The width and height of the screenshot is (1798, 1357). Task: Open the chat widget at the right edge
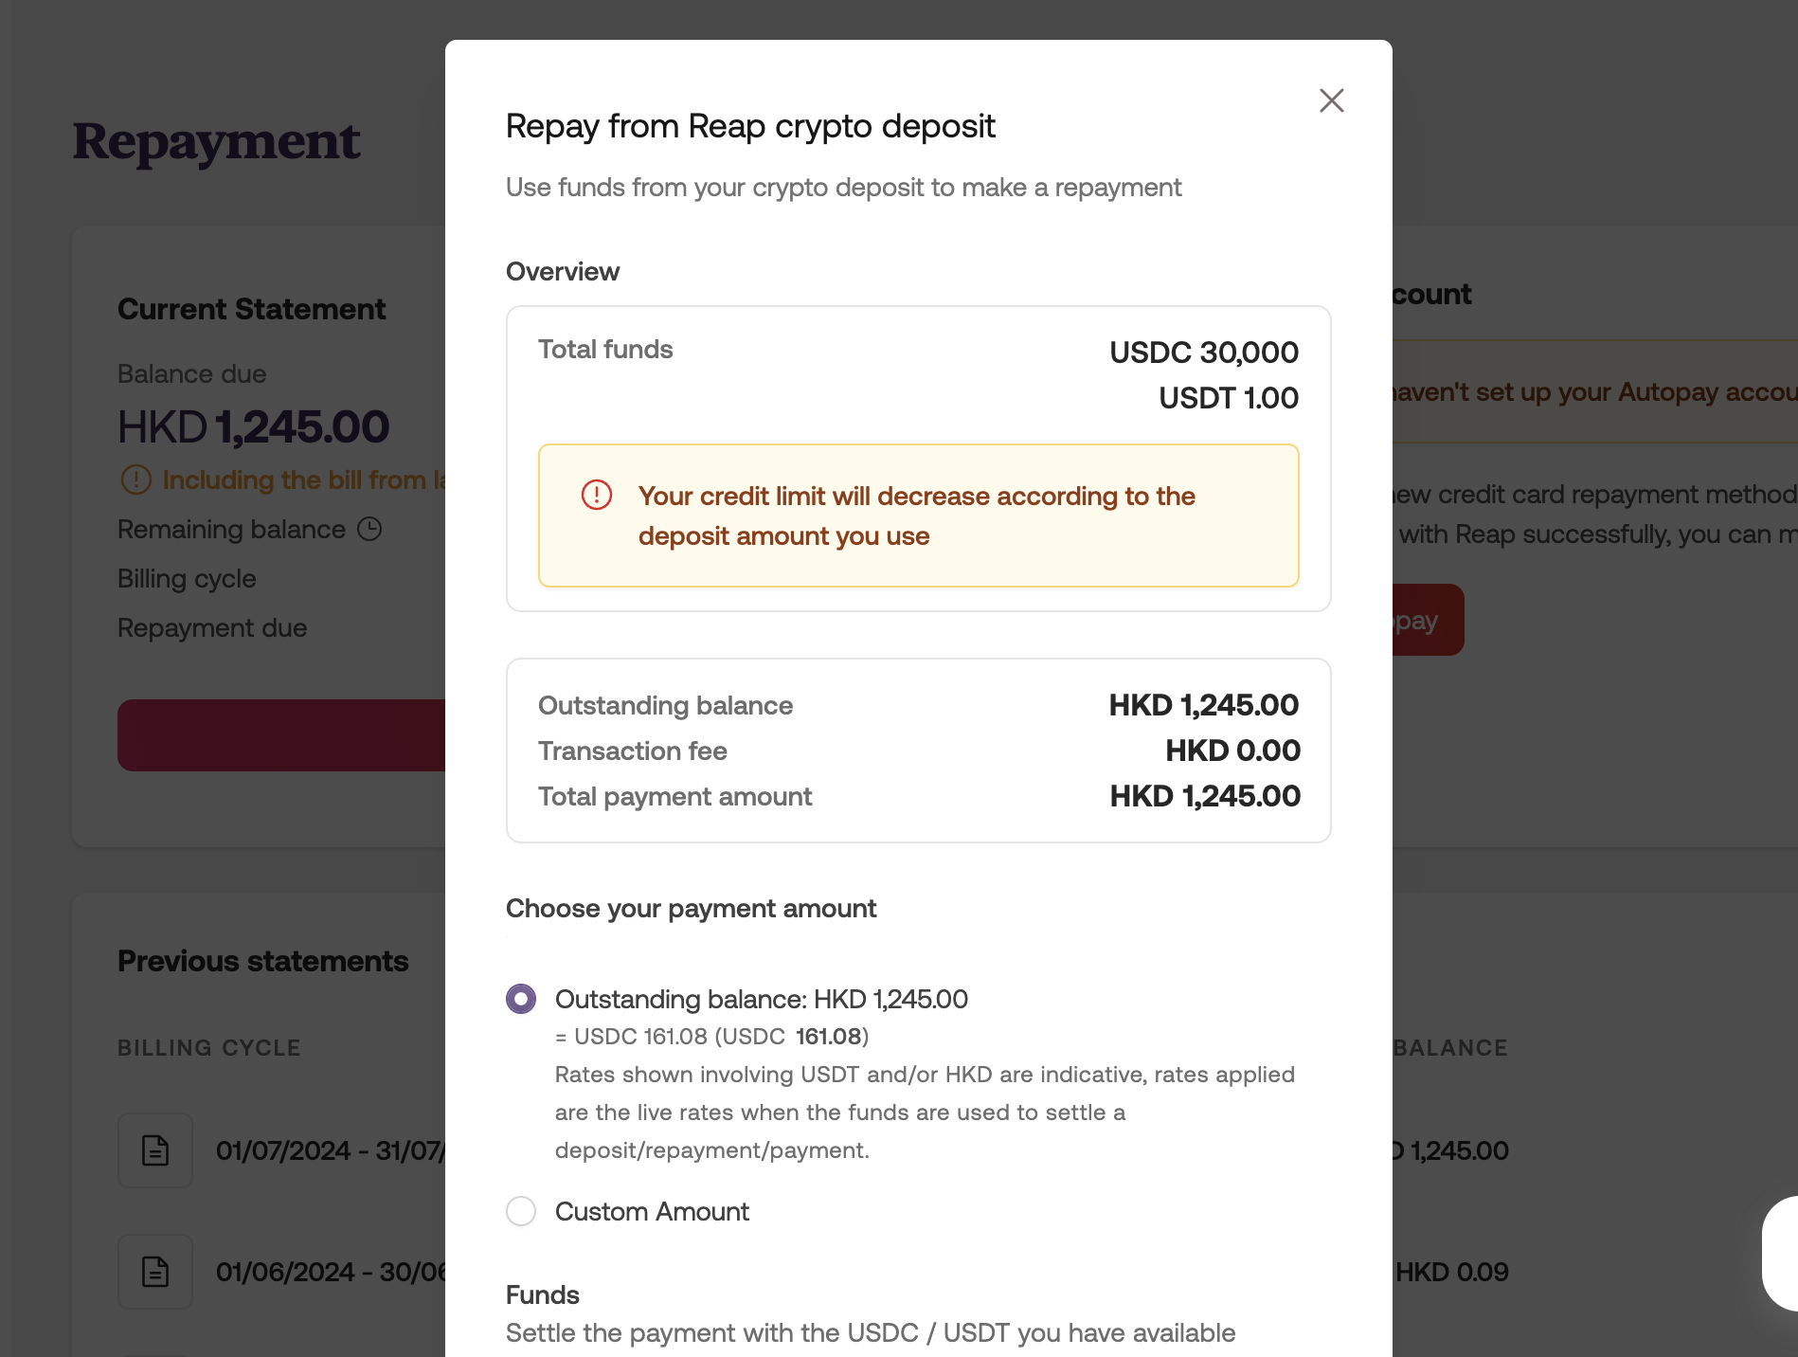tap(1781, 1253)
